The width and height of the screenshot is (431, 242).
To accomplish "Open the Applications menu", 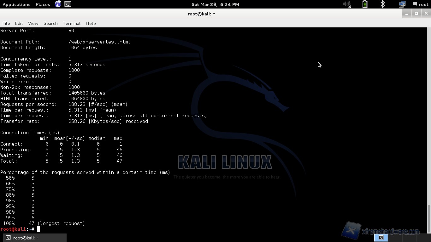I will click(16, 4).
